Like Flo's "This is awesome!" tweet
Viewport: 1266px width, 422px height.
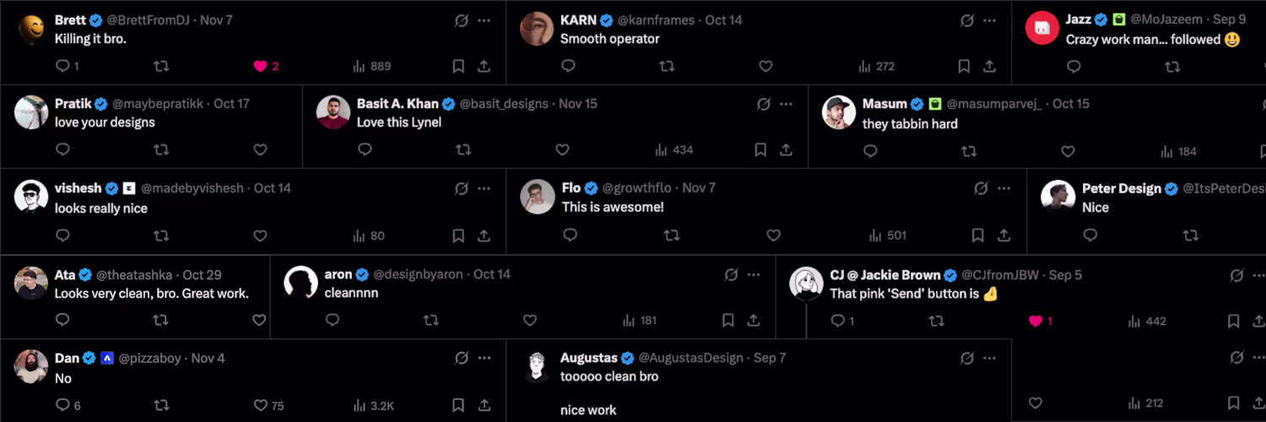pos(773,235)
